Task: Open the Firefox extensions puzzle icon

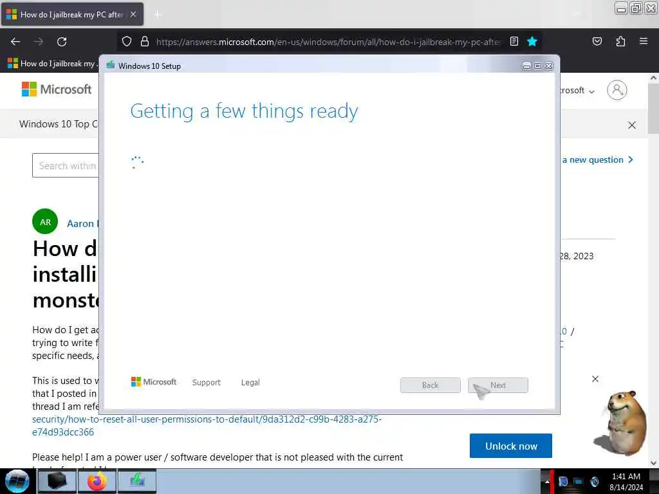Action: pyautogui.click(x=620, y=41)
